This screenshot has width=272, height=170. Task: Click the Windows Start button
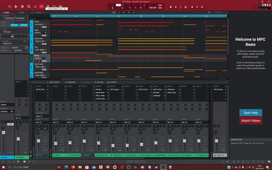(3, 167)
